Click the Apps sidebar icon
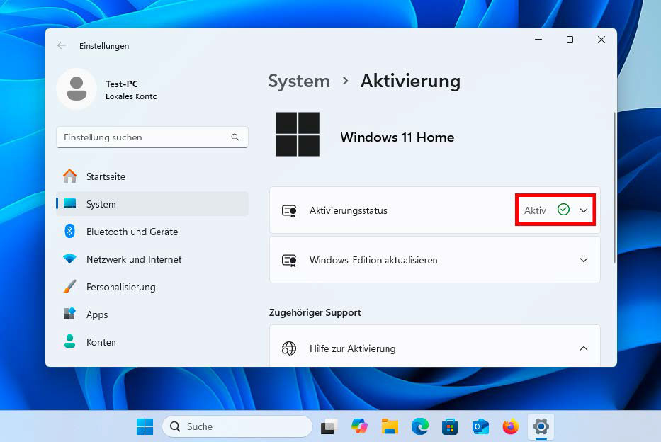Image resolution: width=661 pixels, height=442 pixels. (70, 314)
